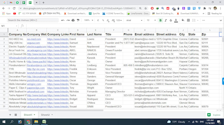Viewport: 224px width, 125px height.
Task: Open the http://tyr-inc.com link
Action: (x=36, y=69)
